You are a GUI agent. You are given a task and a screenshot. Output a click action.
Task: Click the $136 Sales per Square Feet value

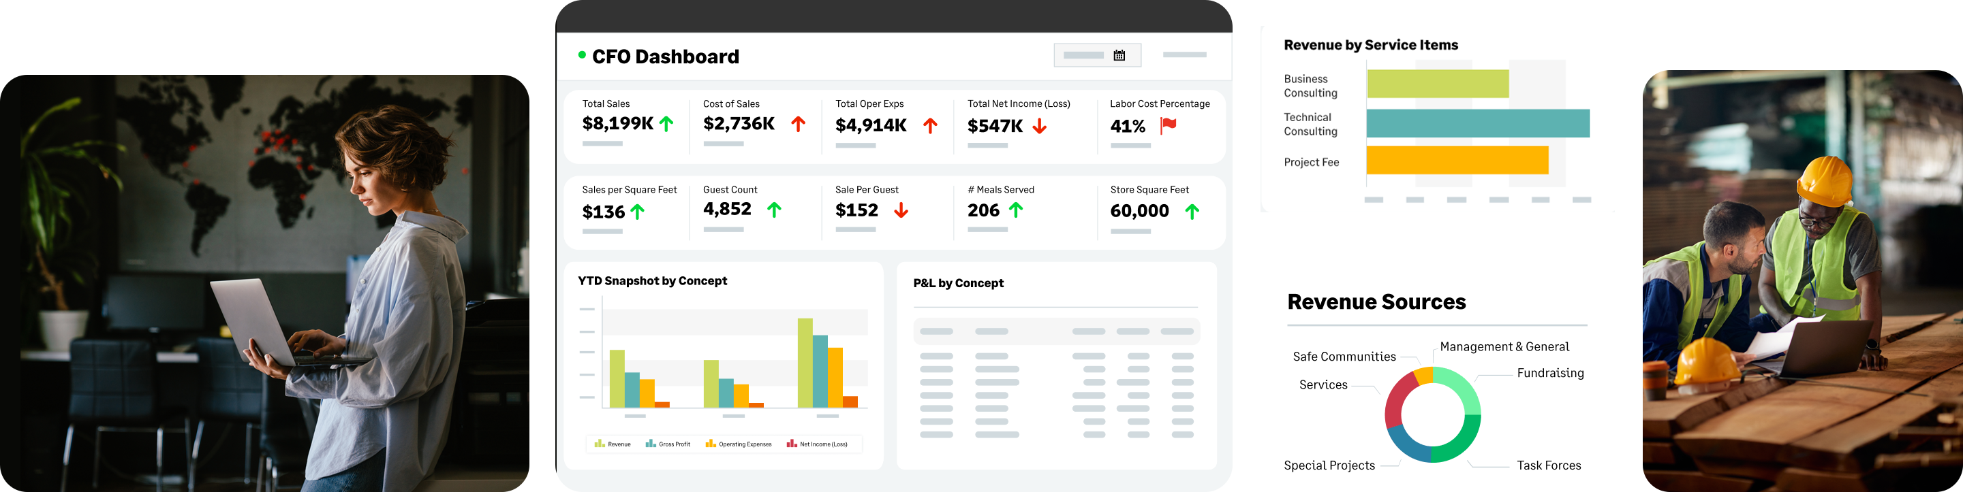coord(603,212)
